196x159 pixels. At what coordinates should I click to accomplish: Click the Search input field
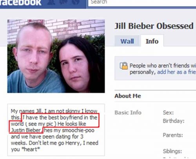click(x=142, y=3)
